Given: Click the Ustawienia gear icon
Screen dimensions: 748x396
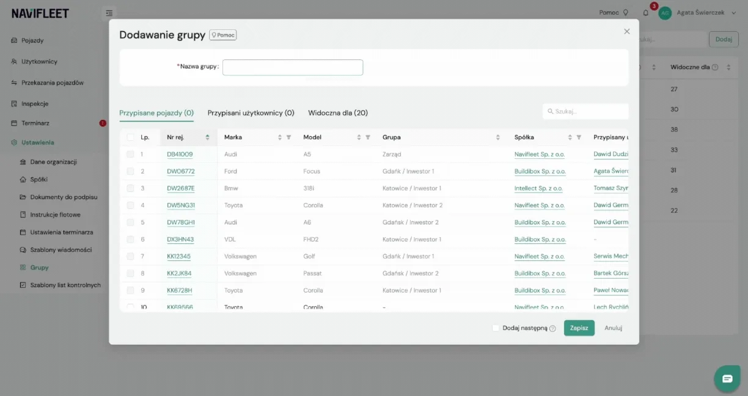Looking at the screenshot, I should click(14, 142).
